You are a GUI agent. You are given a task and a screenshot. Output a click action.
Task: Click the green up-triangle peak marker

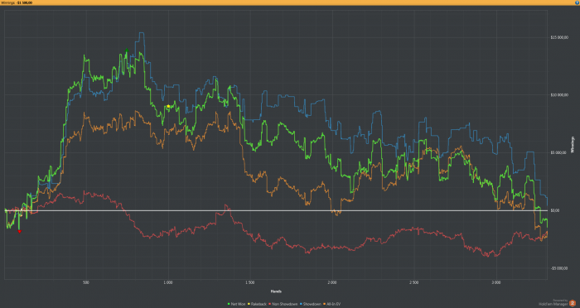[127, 50]
